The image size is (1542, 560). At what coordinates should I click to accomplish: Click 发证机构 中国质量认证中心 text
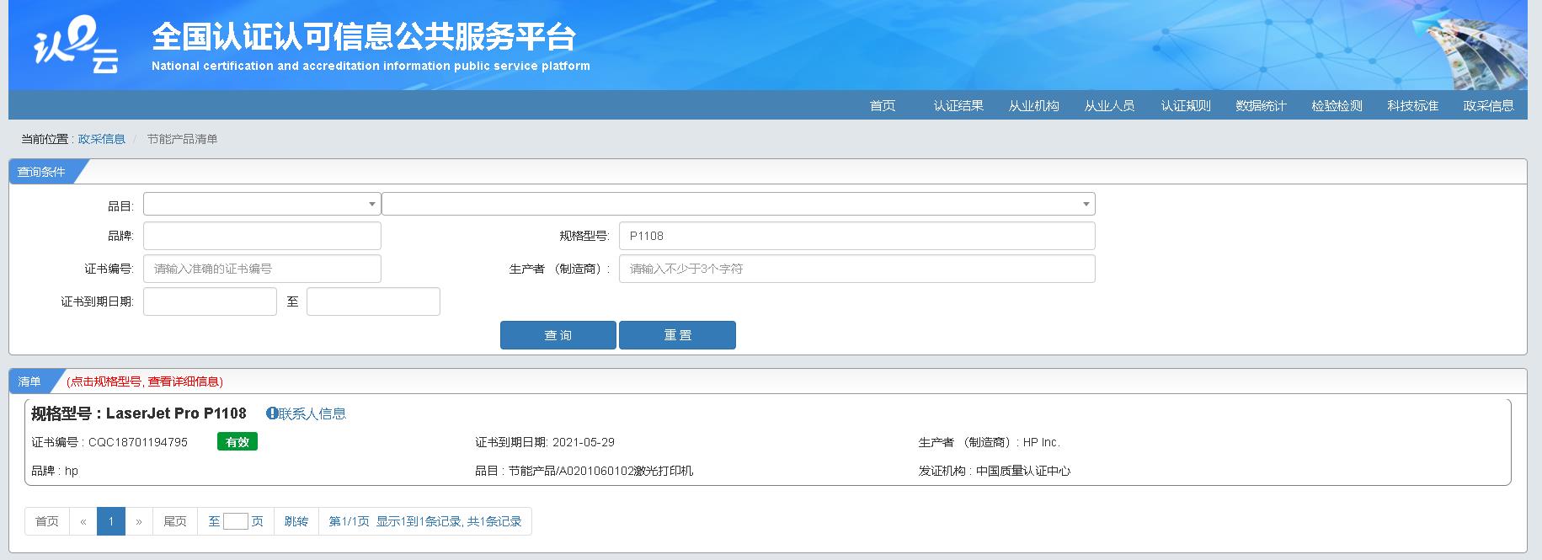995,471
